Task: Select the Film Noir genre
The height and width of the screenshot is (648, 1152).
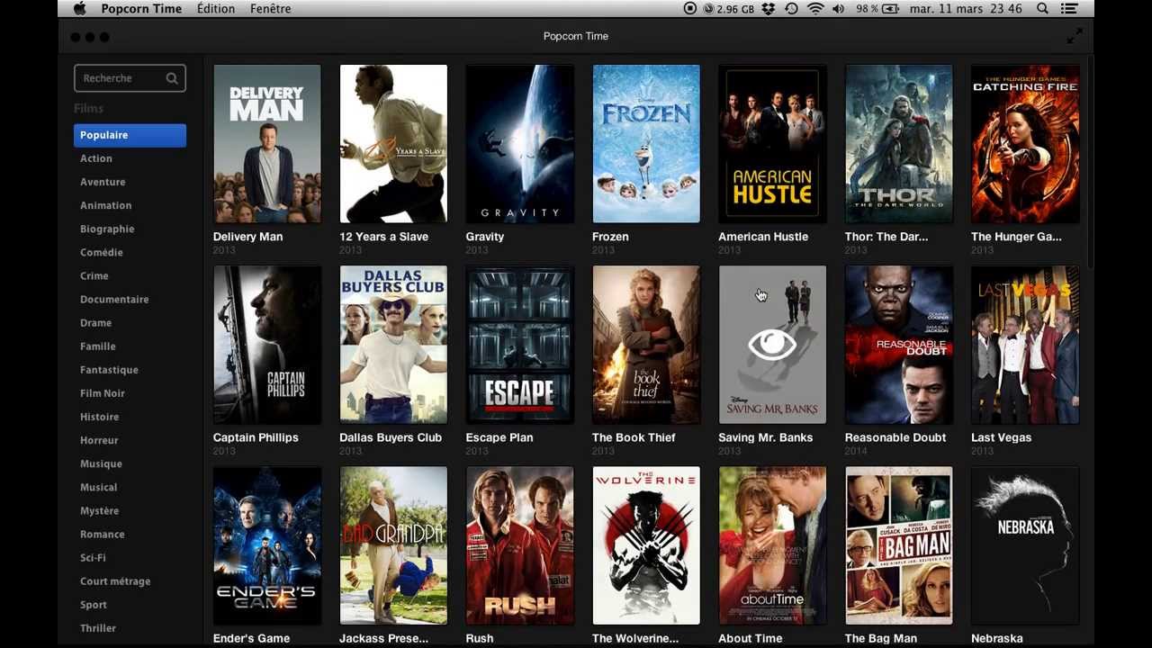Action: pyautogui.click(x=102, y=393)
